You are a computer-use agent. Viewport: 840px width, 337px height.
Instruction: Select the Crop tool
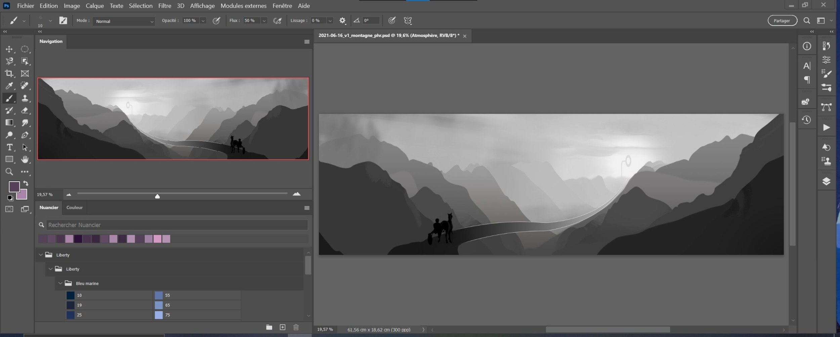tap(9, 73)
